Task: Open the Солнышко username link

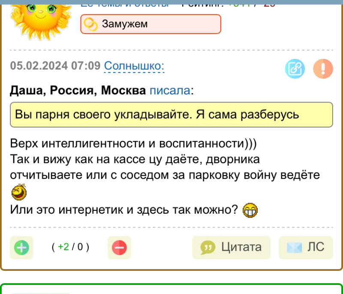Action: [134, 66]
